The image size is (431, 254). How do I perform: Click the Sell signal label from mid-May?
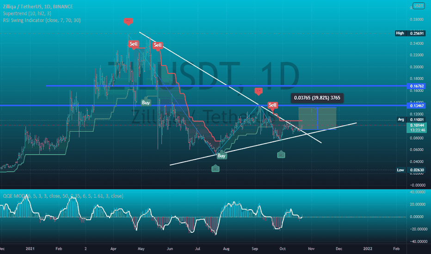[x=158, y=45]
